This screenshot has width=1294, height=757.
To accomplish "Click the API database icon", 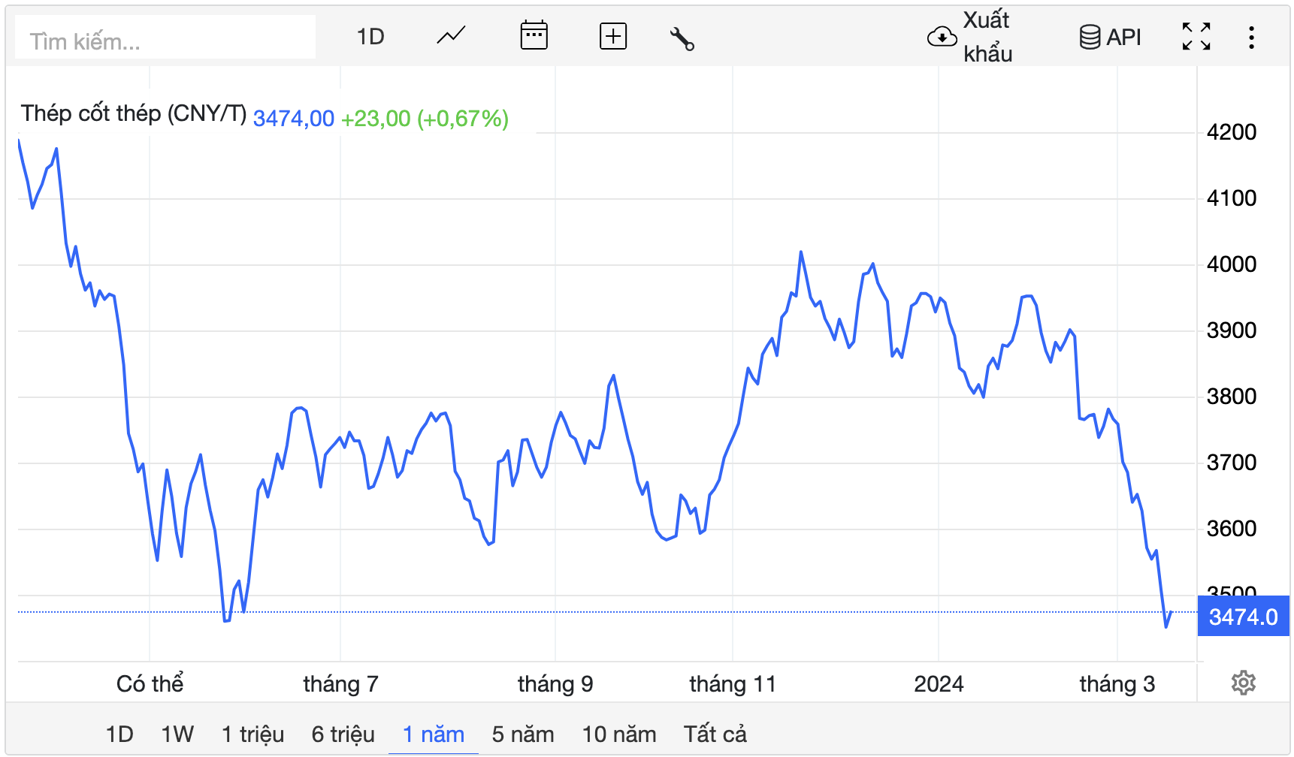I will (1090, 37).
